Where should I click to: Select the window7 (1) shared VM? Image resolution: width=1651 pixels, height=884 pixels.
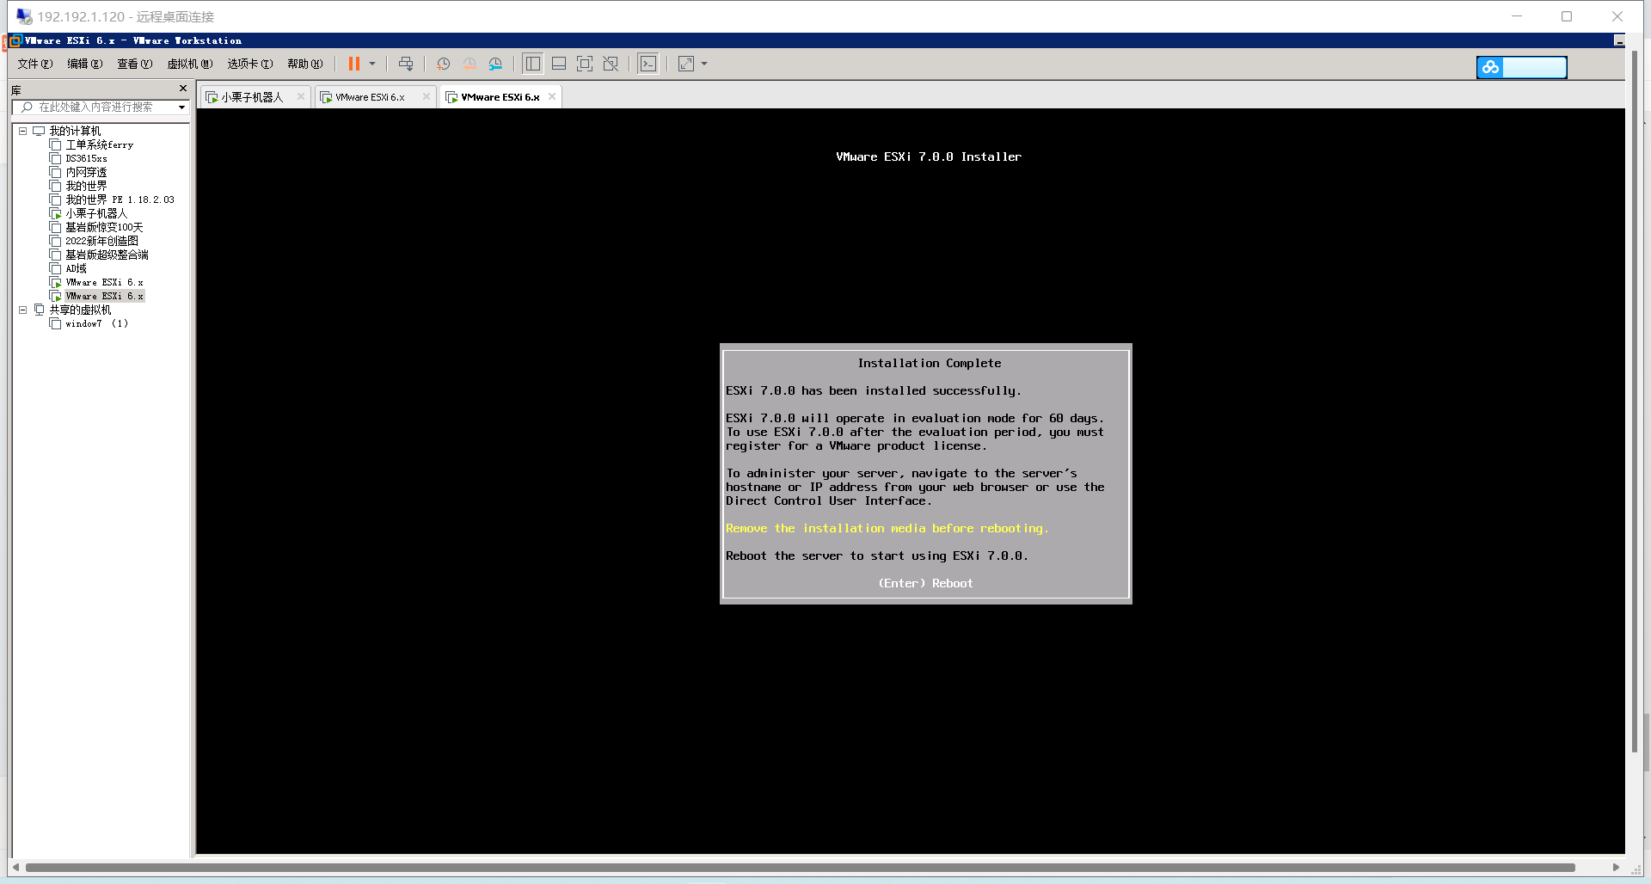tap(96, 324)
